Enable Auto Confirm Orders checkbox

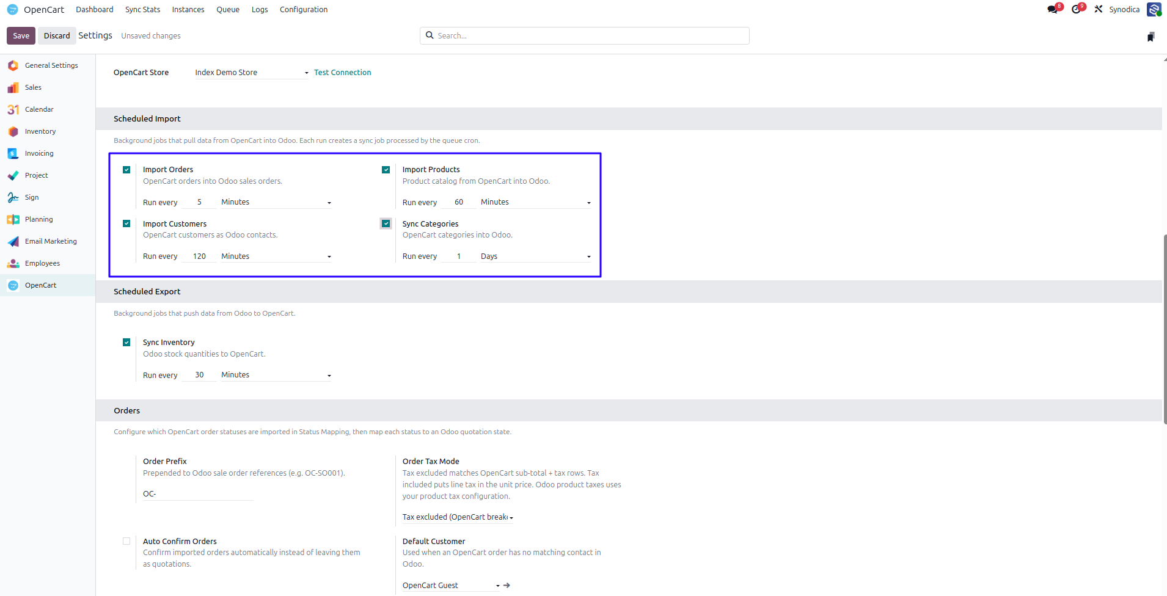126,541
